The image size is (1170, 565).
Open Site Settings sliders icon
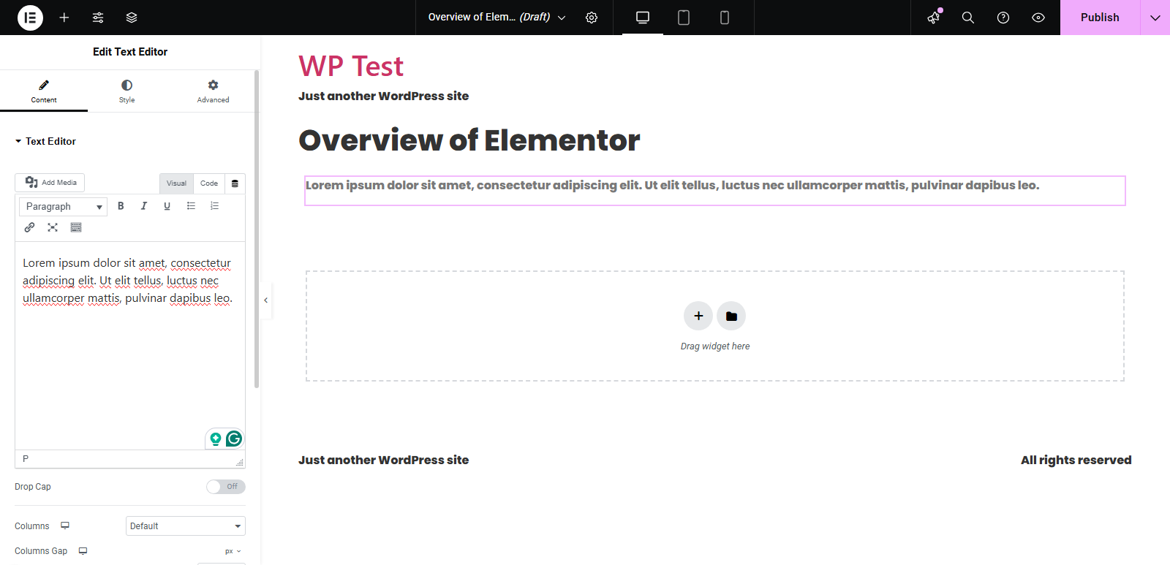coord(98,18)
